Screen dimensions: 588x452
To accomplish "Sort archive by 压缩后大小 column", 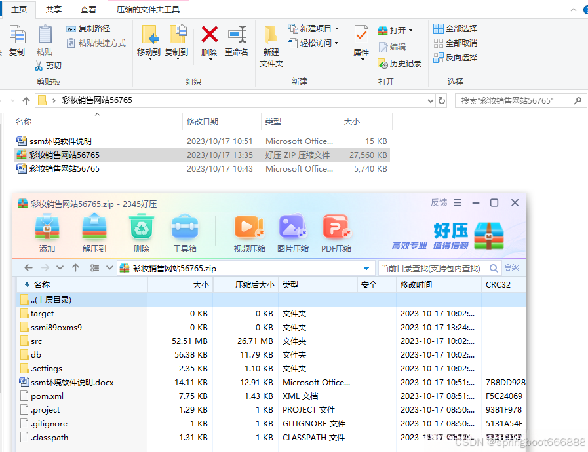I will pos(246,285).
